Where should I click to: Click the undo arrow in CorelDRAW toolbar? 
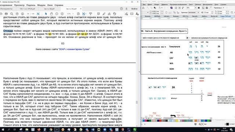pos(159,8)
